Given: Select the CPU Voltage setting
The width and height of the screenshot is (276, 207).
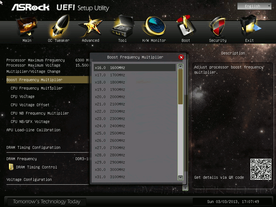Looking at the screenshot, I should tap(23, 96).
